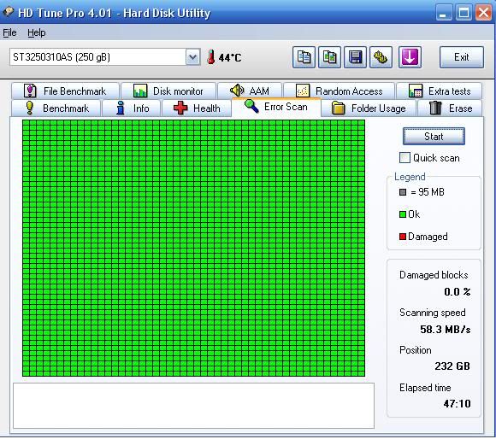Open the Disk monitor tab

pos(168,91)
